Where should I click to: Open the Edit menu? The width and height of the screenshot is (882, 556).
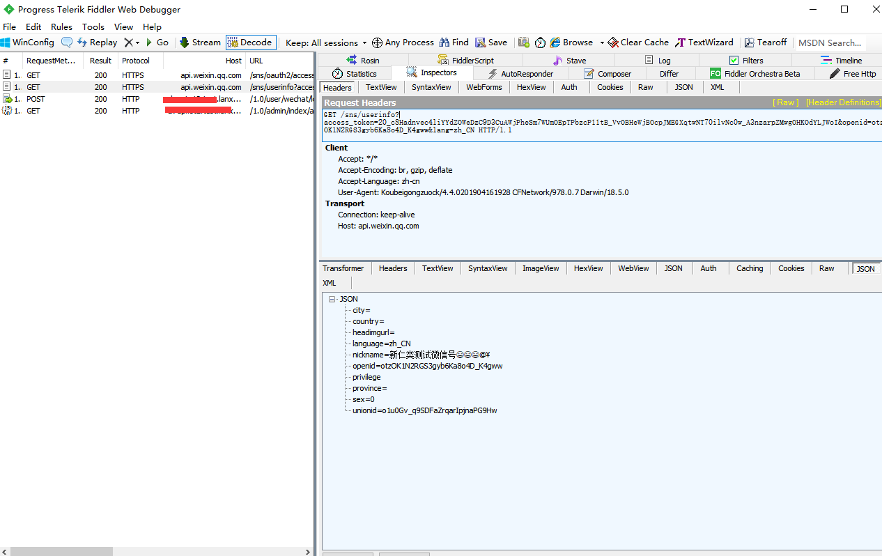(x=33, y=26)
